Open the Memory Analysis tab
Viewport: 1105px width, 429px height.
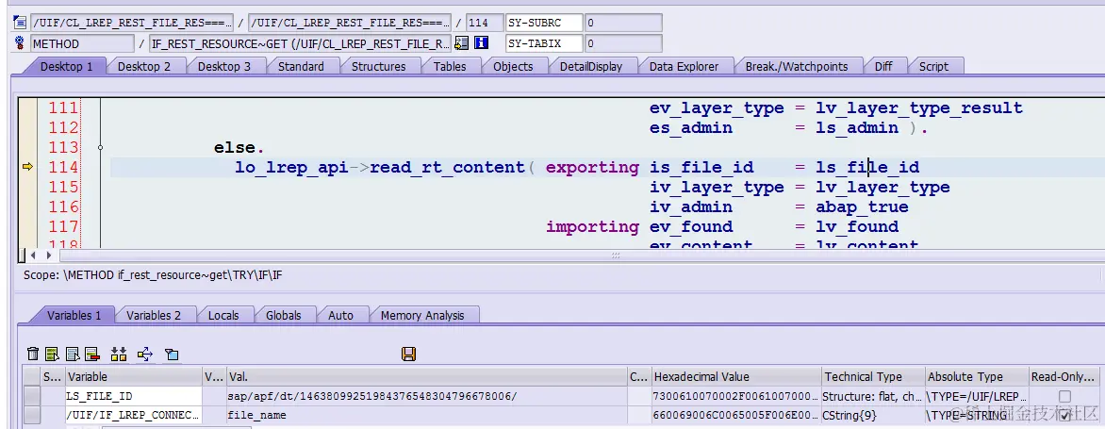tap(422, 315)
